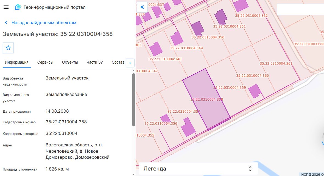Image resolution: width=324 pixels, height=176 pixels.
Task: Select the Состав tab
Action: coord(118,62)
